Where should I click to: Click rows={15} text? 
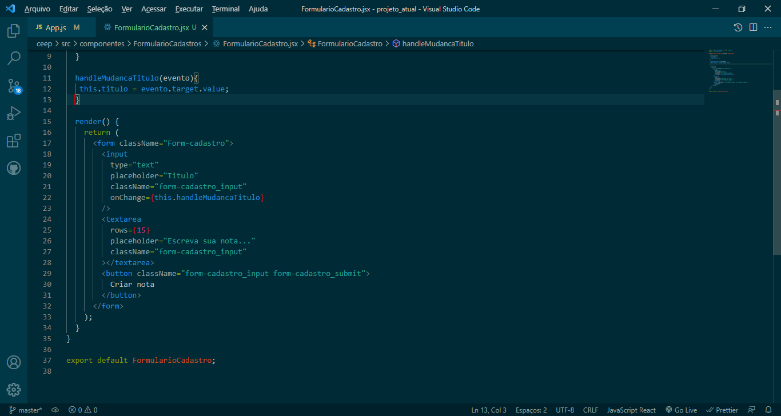point(130,230)
